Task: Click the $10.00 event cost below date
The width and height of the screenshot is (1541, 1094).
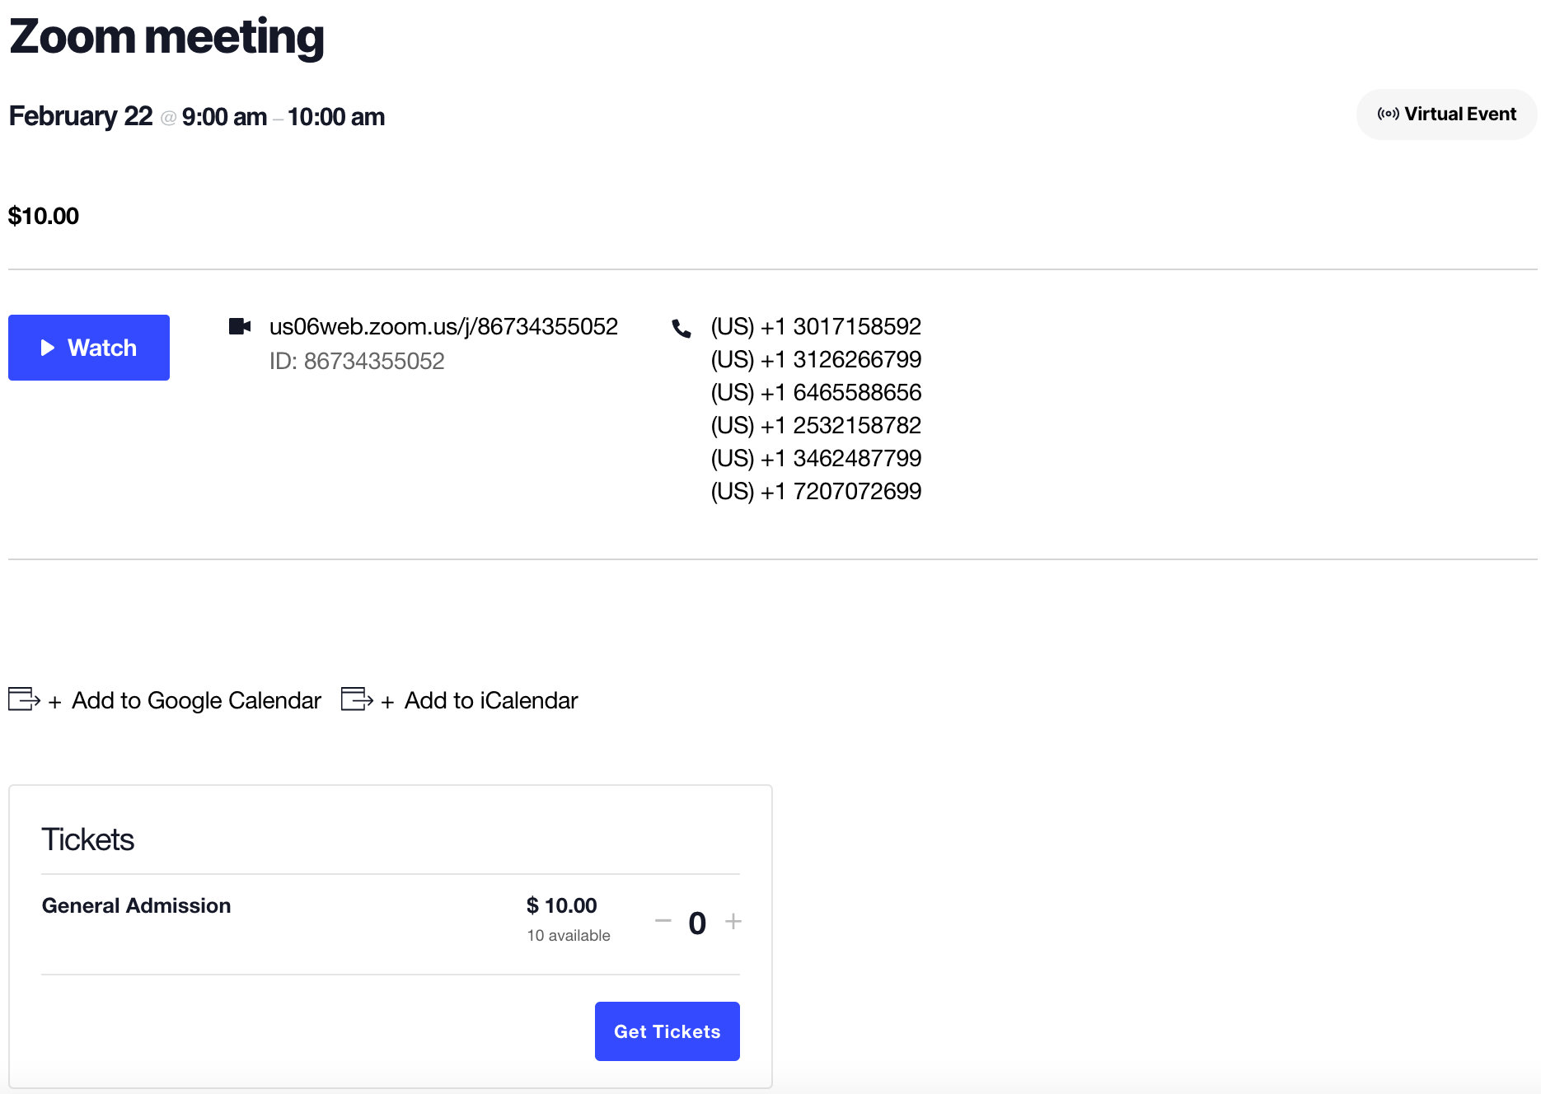Action: point(44,216)
